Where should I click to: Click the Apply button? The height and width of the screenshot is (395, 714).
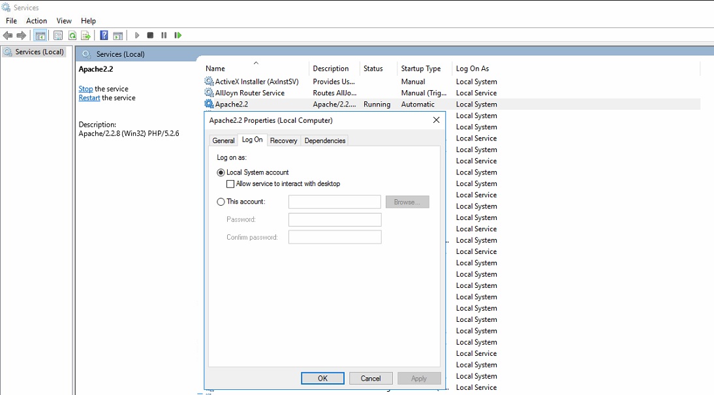[419, 378]
